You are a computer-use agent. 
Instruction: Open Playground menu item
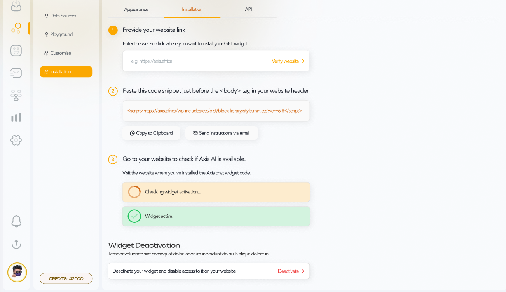(61, 35)
